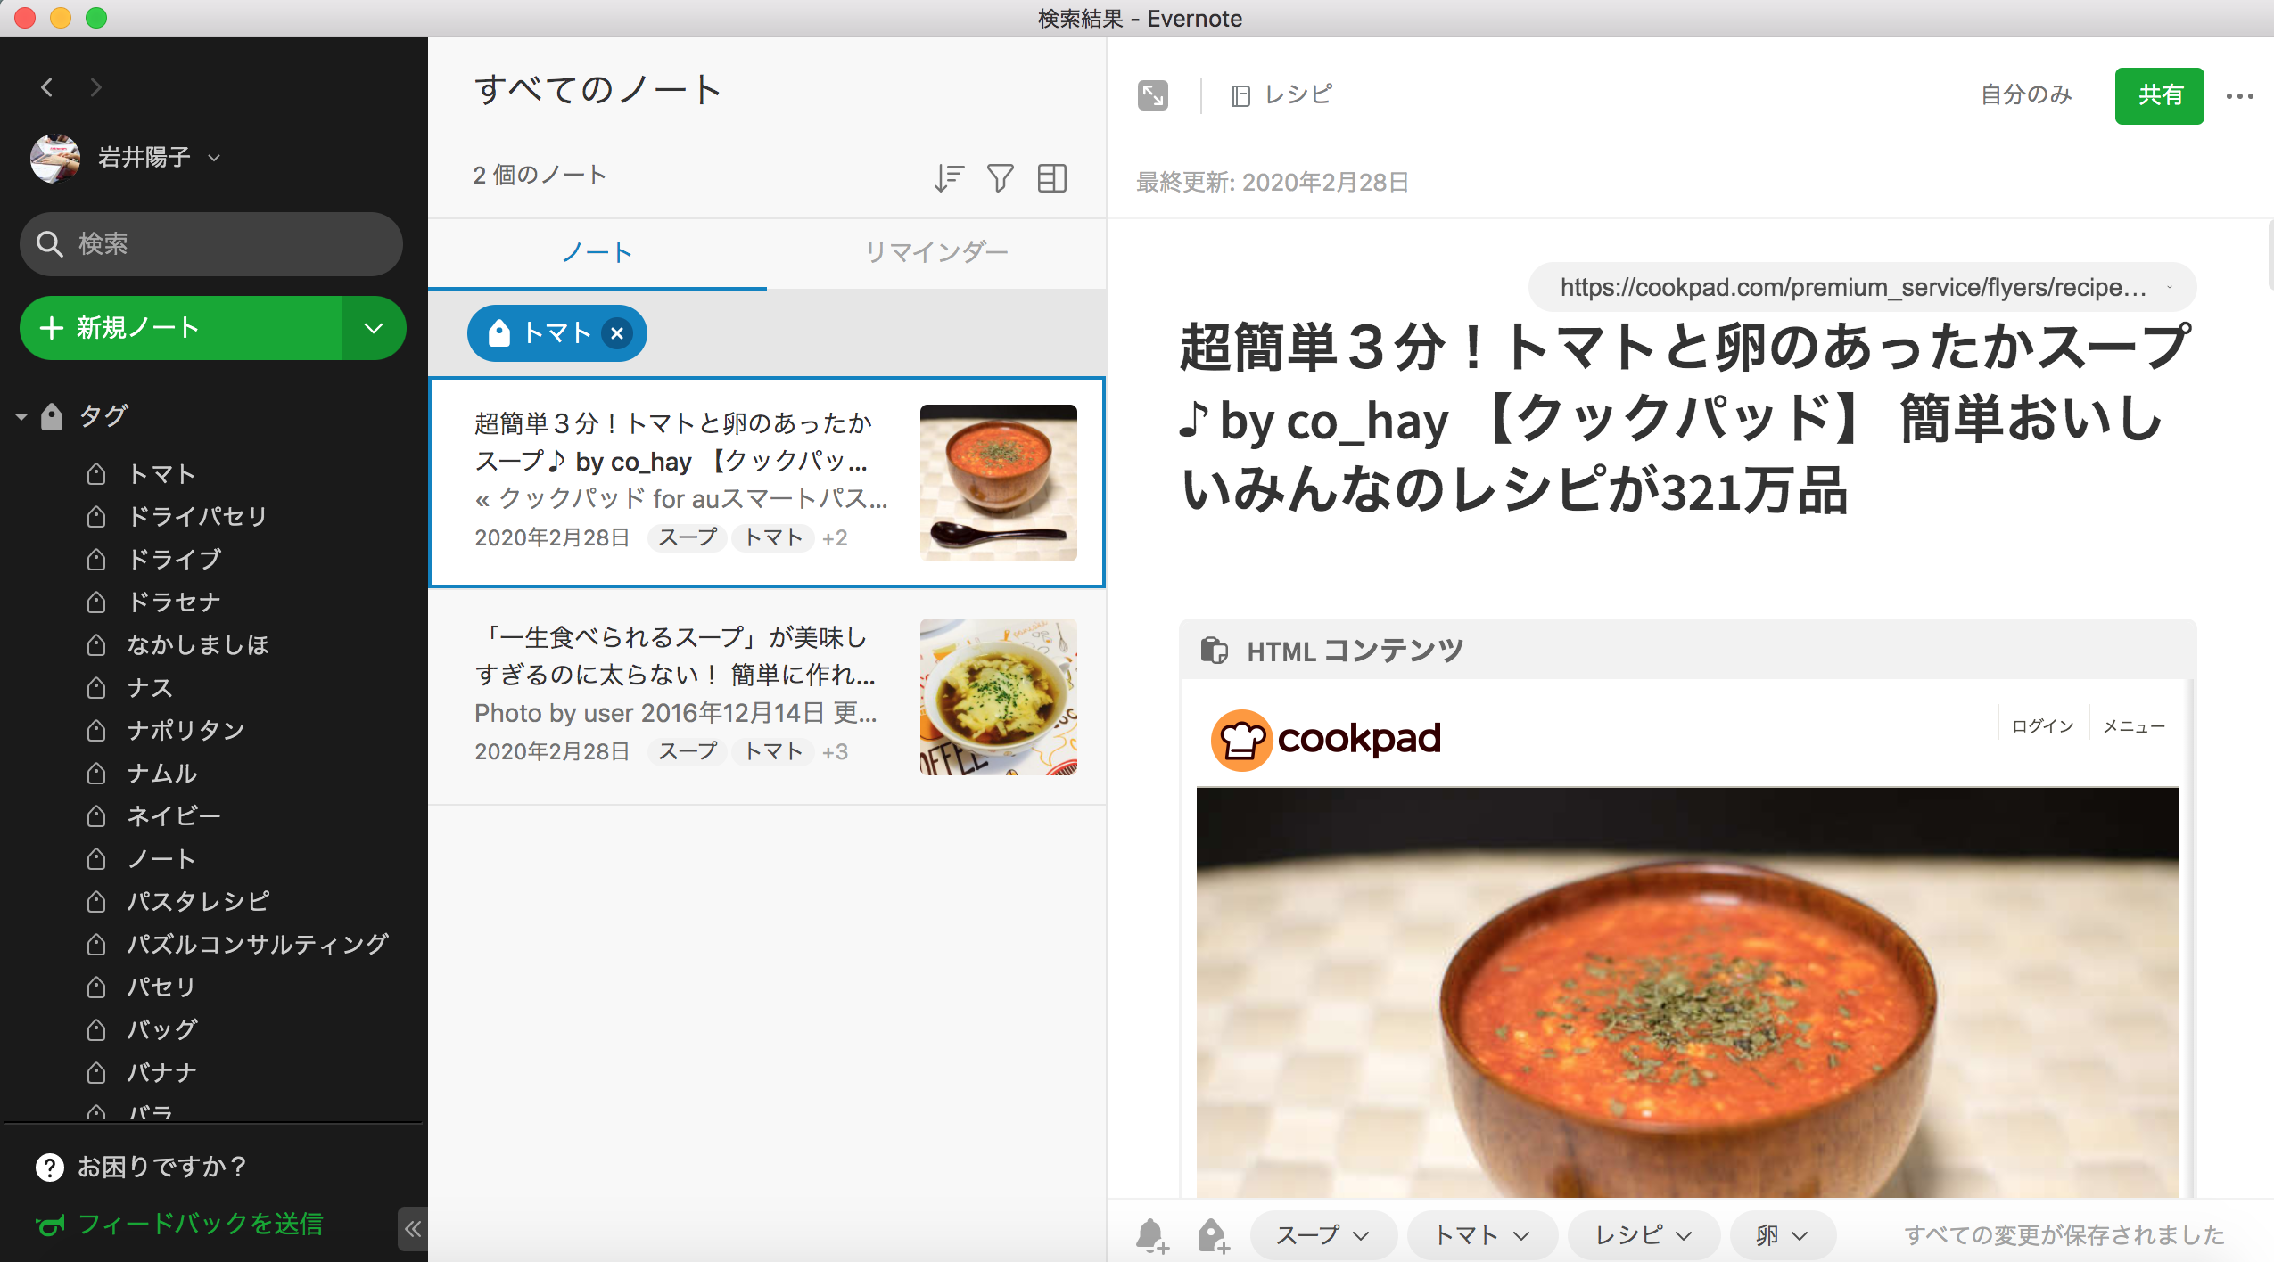2274x1262 pixels.
Task: Select the ナポリタン tag in sidebar
Action: pyautogui.click(x=185, y=730)
